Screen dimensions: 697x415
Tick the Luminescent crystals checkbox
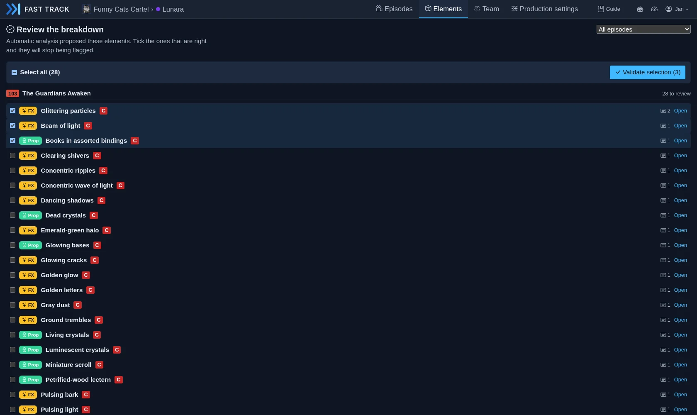12,350
